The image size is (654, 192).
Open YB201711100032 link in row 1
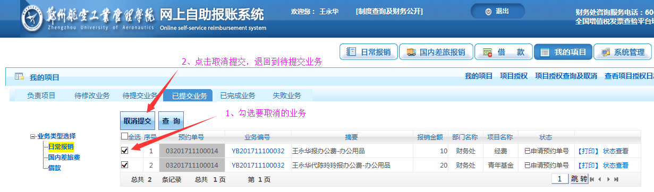[x=258, y=151]
